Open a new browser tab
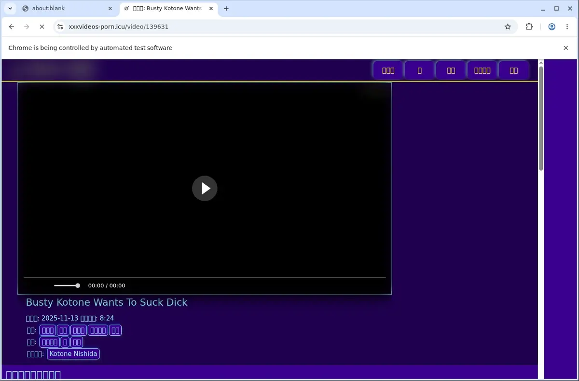This screenshot has width=579, height=381. pos(226,8)
